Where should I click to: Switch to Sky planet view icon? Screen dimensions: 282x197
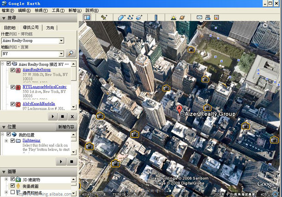pos(182,17)
